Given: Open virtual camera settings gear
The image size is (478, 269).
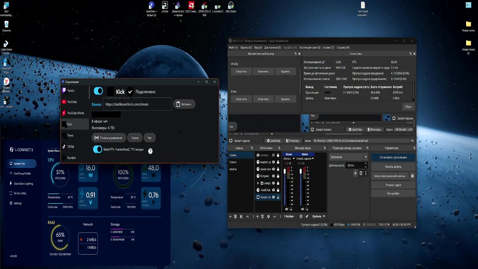Looking at the screenshot, I should [x=412, y=176].
